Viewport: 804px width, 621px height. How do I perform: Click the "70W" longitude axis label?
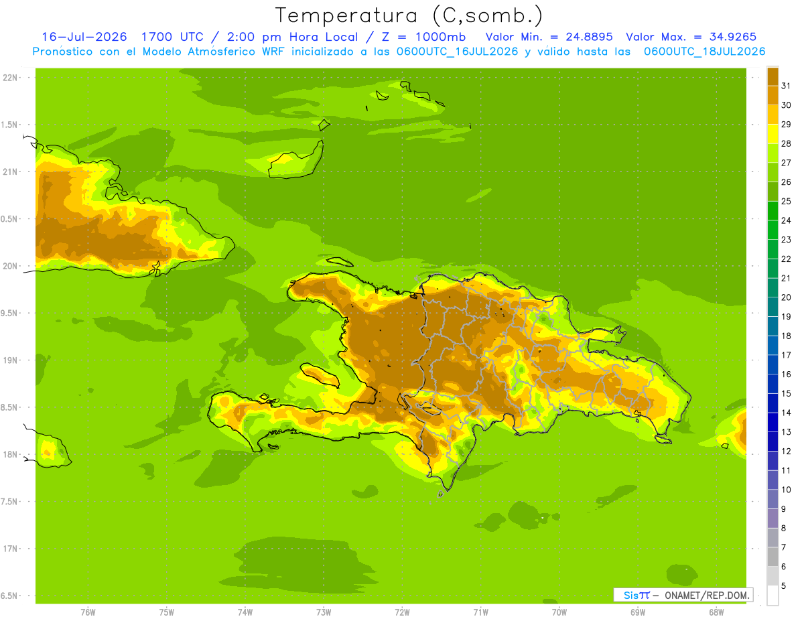pos(559,612)
